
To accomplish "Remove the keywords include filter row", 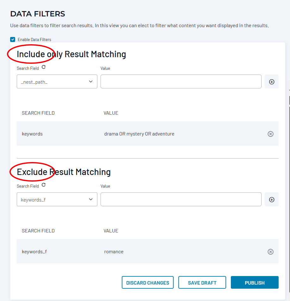I will [x=270, y=134].
